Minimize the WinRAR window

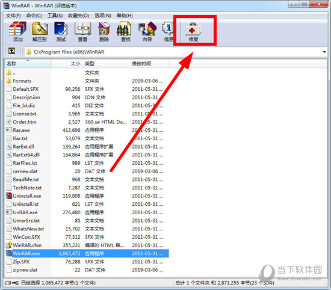294,4
